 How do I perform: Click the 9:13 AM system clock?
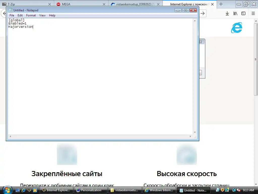tap(248, 190)
